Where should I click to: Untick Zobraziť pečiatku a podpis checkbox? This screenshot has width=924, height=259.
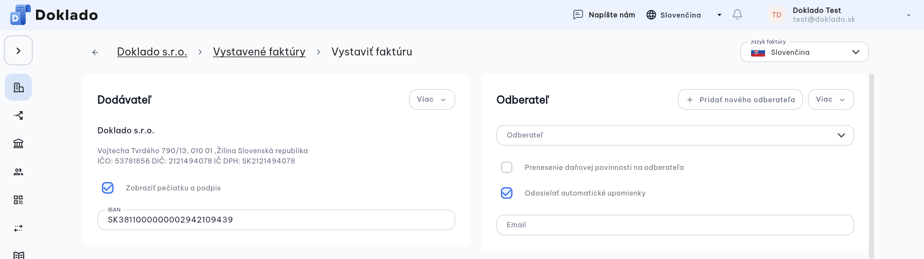tap(108, 188)
